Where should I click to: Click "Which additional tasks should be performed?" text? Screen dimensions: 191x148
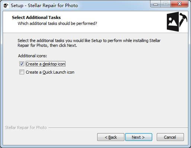click(57, 23)
